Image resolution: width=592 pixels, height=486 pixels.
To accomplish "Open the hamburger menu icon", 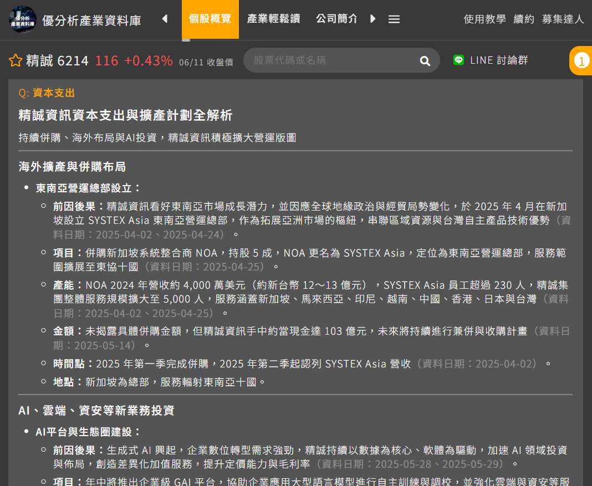I will (x=394, y=19).
